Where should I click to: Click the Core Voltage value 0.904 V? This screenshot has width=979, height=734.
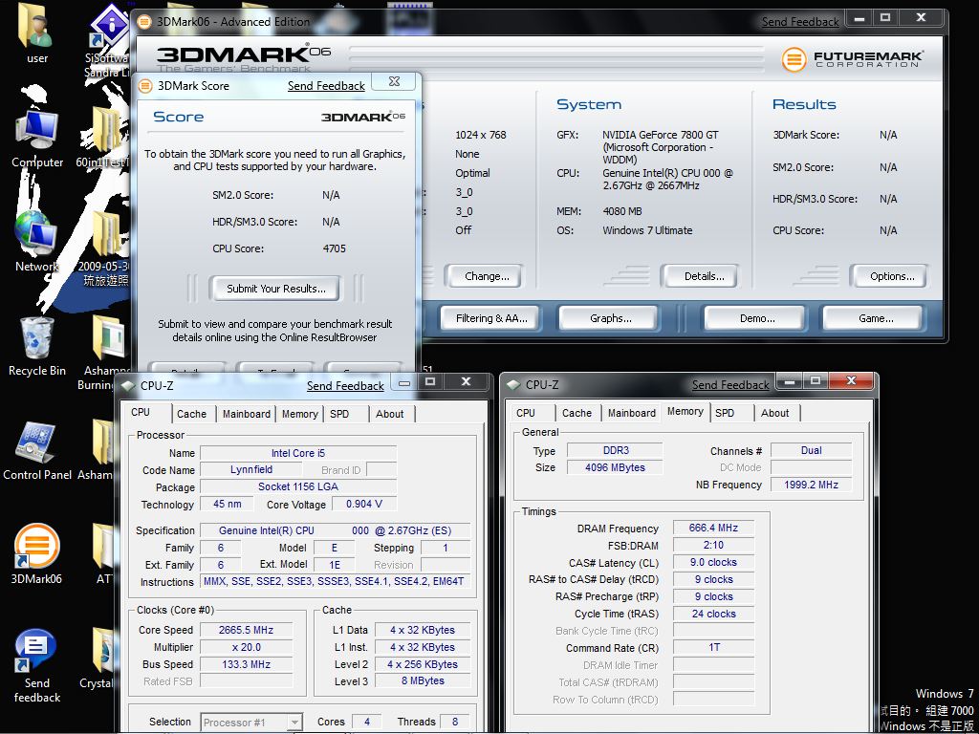click(x=363, y=505)
